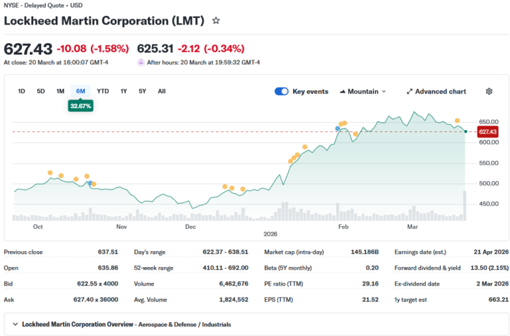Click the Mountain chart type icon
The image size is (510, 336).
[343, 92]
